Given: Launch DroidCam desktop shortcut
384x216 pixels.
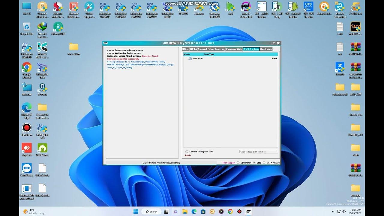Looking at the screenshot, I should pos(42,150).
